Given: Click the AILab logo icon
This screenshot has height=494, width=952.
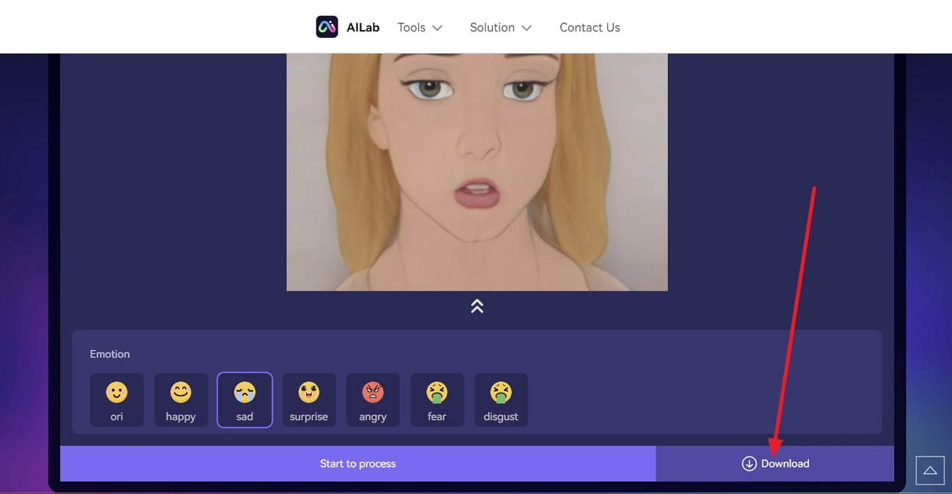Looking at the screenshot, I should [327, 27].
